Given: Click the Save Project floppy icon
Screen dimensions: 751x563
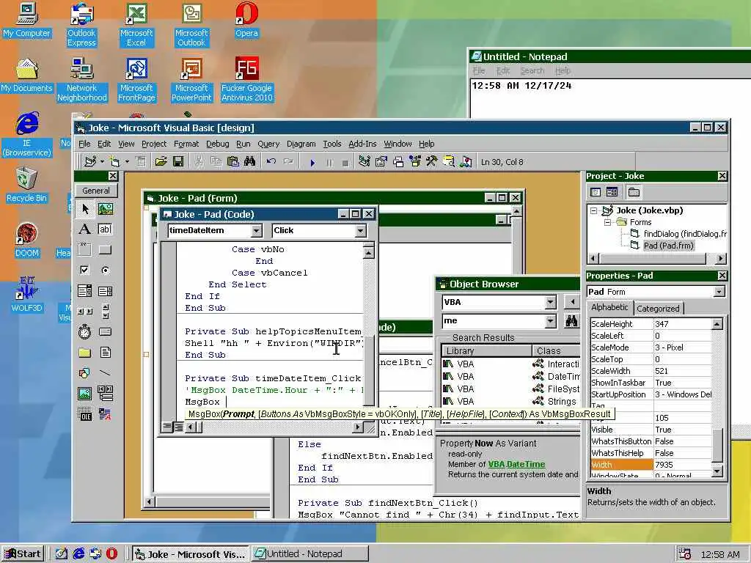Looking at the screenshot, I should point(178,162).
